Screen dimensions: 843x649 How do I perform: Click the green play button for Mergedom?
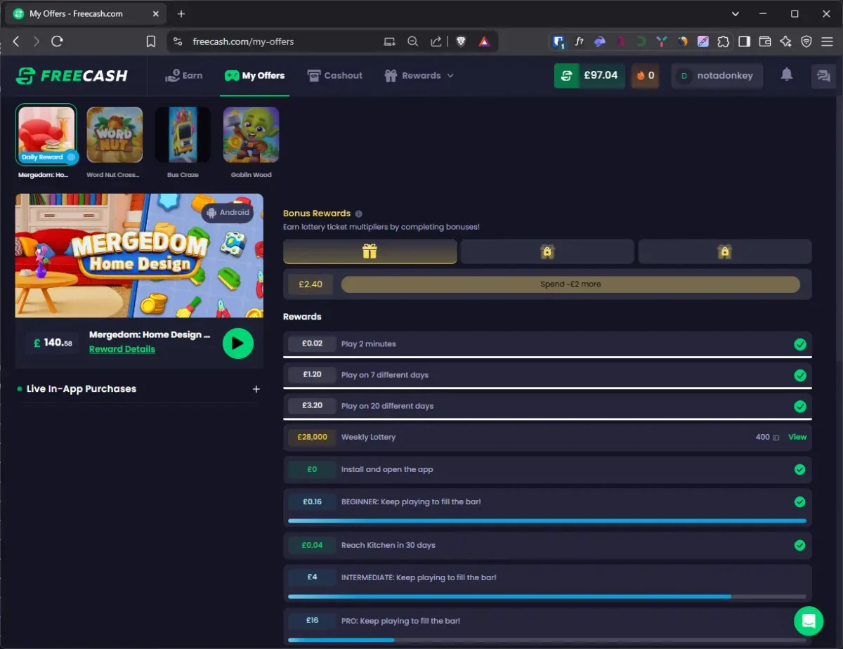(238, 343)
